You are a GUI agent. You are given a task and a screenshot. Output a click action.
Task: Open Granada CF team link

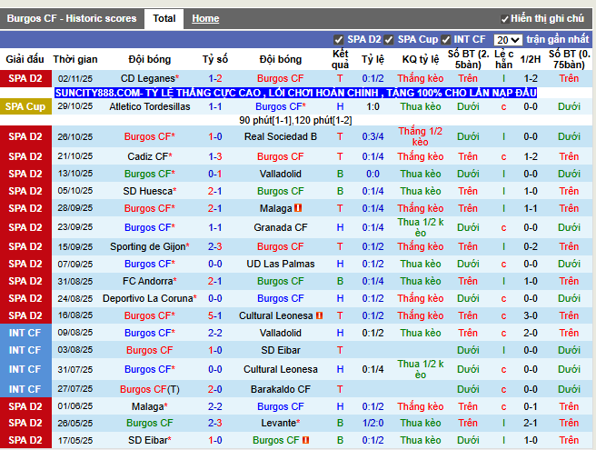(x=281, y=227)
